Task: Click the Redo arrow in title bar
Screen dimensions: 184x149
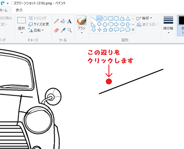Action: click(3, 3)
